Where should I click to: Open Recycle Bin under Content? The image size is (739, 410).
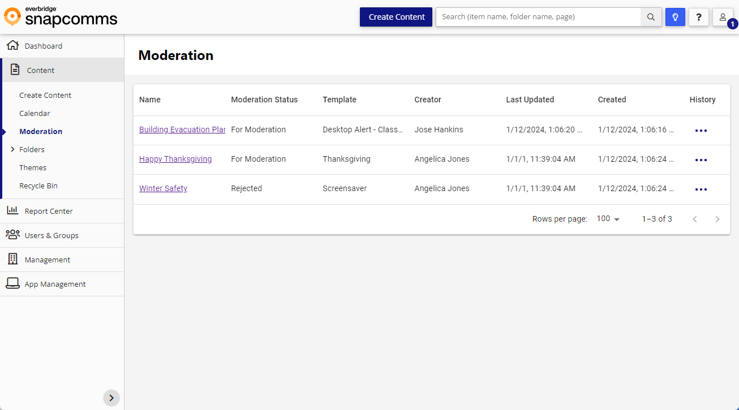pos(38,185)
